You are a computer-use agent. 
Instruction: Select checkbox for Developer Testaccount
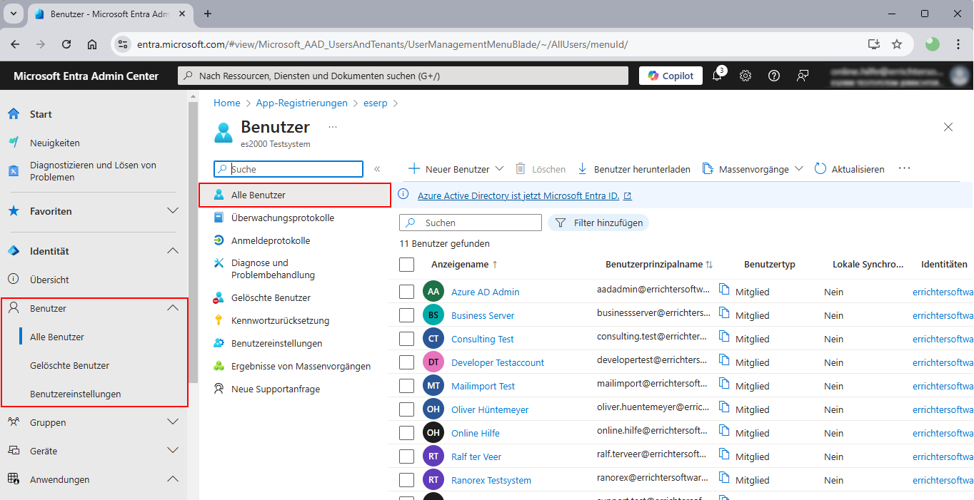pyautogui.click(x=406, y=362)
